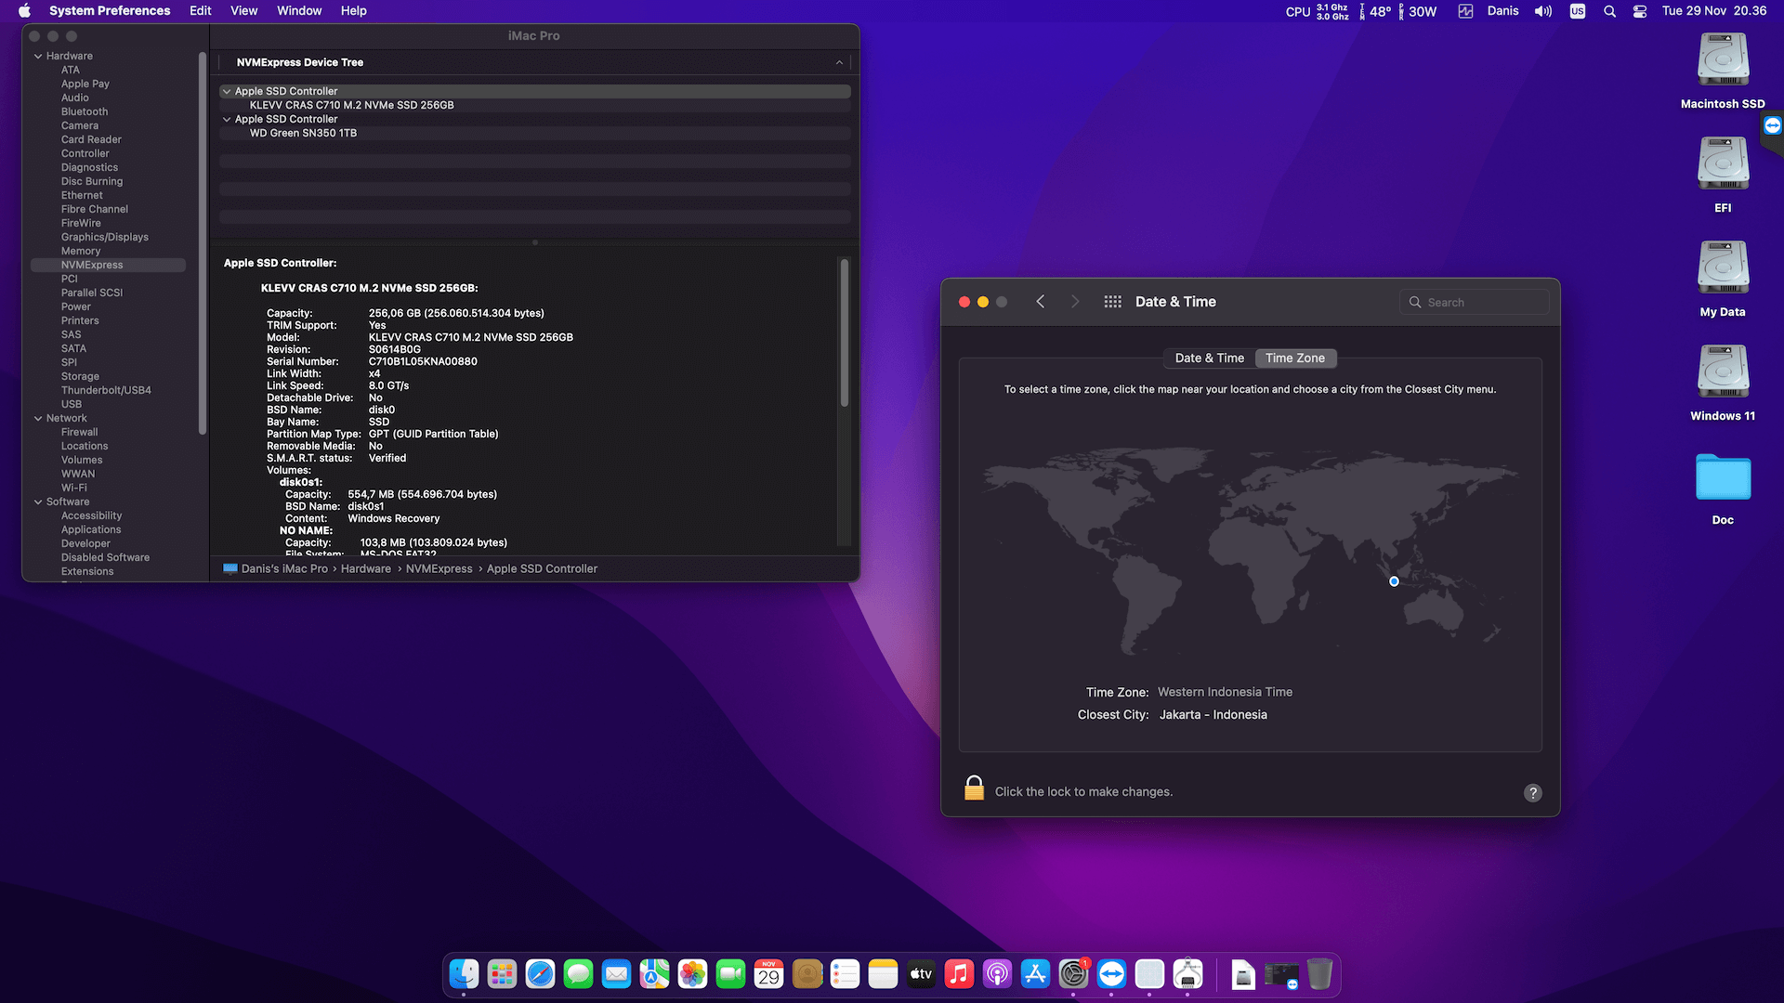Launch the Calendar app showing Nov 29

(x=768, y=974)
